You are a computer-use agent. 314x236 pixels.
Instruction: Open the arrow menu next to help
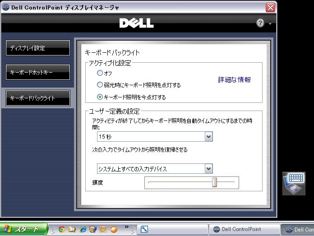coord(270,24)
